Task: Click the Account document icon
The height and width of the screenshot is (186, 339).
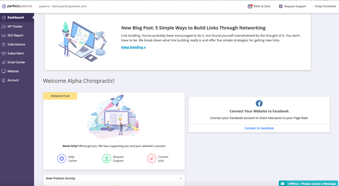Action: [3, 80]
